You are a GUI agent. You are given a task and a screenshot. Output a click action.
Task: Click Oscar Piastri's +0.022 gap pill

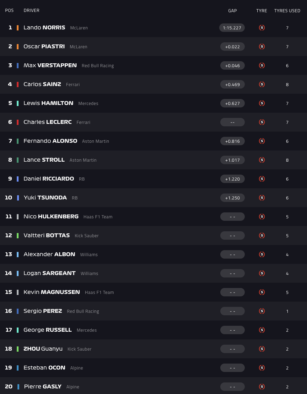point(232,47)
